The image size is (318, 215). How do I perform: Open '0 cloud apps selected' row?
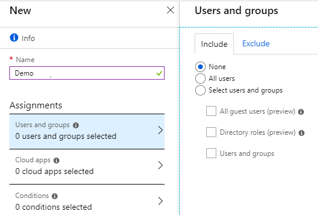tap(87, 167)
